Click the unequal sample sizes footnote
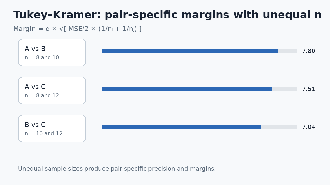The image size is (330, 185). tap(117, 169)
